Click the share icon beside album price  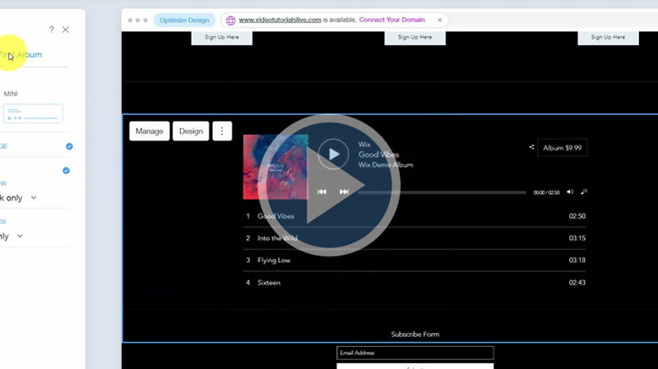click(531, 148)
